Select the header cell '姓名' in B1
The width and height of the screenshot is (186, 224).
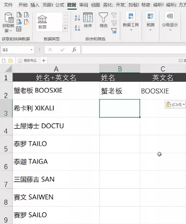(x=120, y=77)
